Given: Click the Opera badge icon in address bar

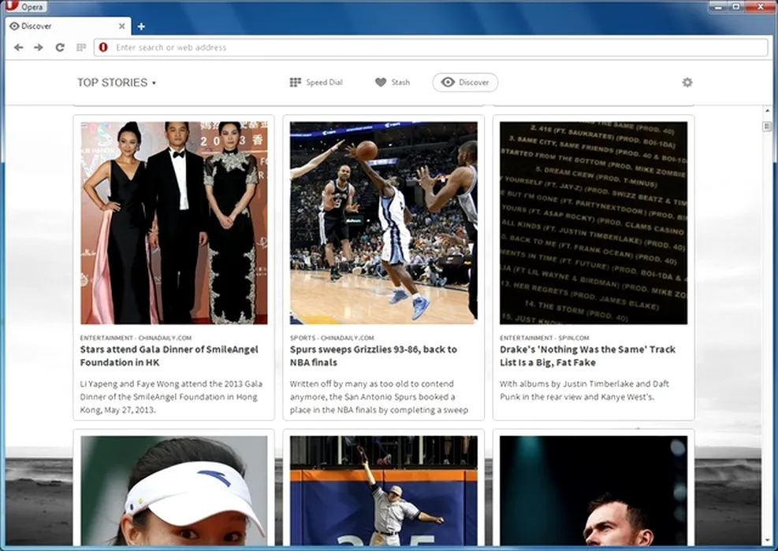Looking at the screenshot, I should pyautogui.click(x=103, y=47).
